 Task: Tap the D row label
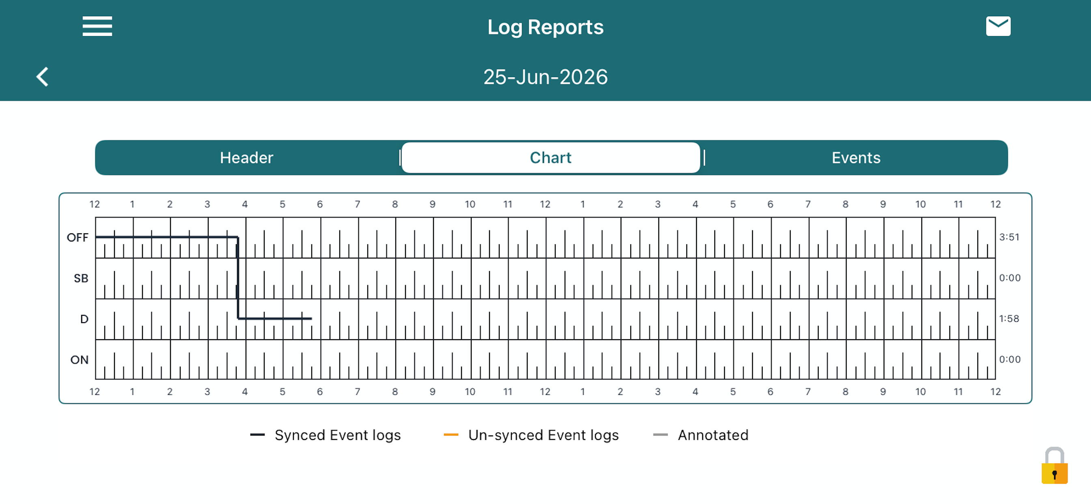pos(84,319)
